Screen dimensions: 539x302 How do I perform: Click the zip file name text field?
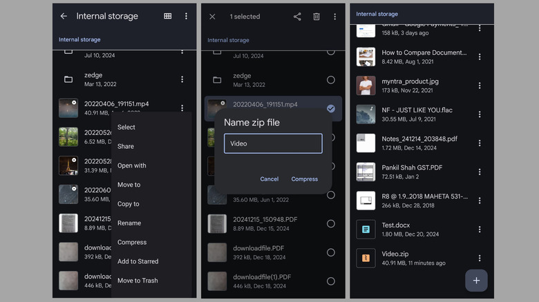(273, 143)
